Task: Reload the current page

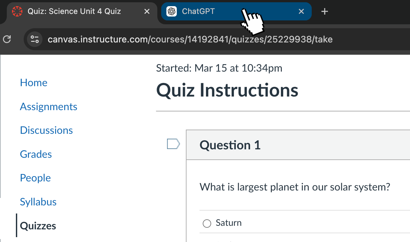Action: (7, 40)
